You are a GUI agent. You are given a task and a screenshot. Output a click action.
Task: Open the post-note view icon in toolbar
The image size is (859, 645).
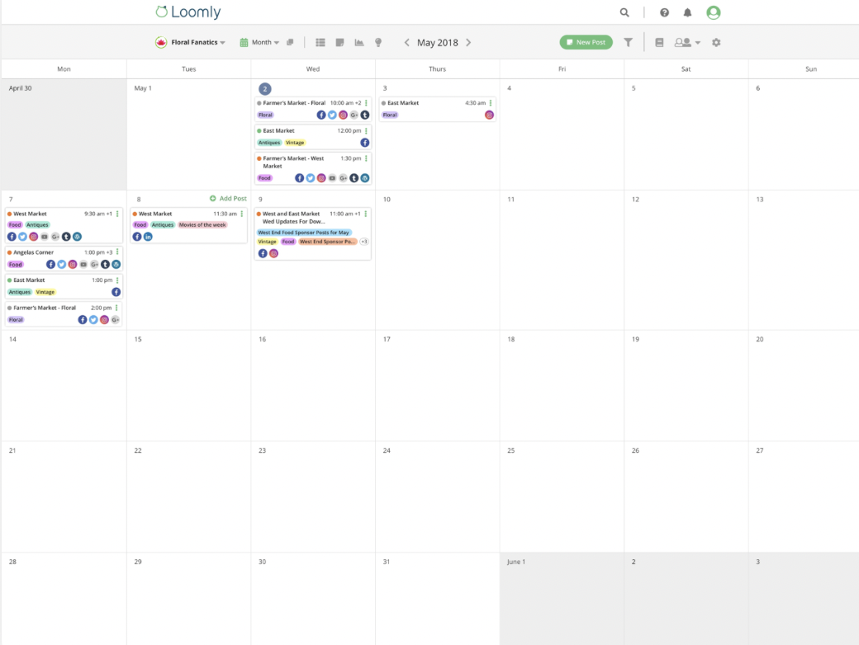click(x=339, y=42)
